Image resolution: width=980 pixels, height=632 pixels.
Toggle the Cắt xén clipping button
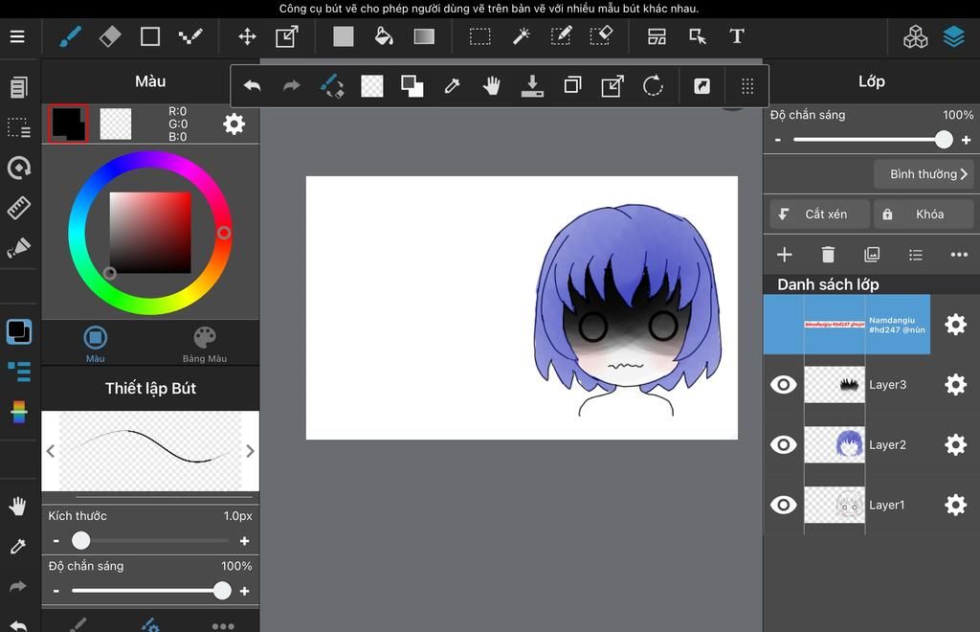coord(819,214)
